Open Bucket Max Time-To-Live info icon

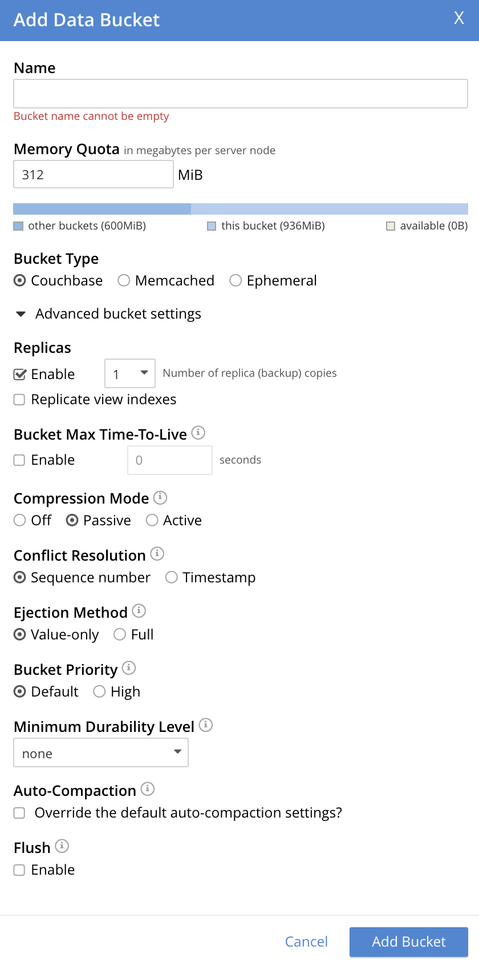(198, 433)
